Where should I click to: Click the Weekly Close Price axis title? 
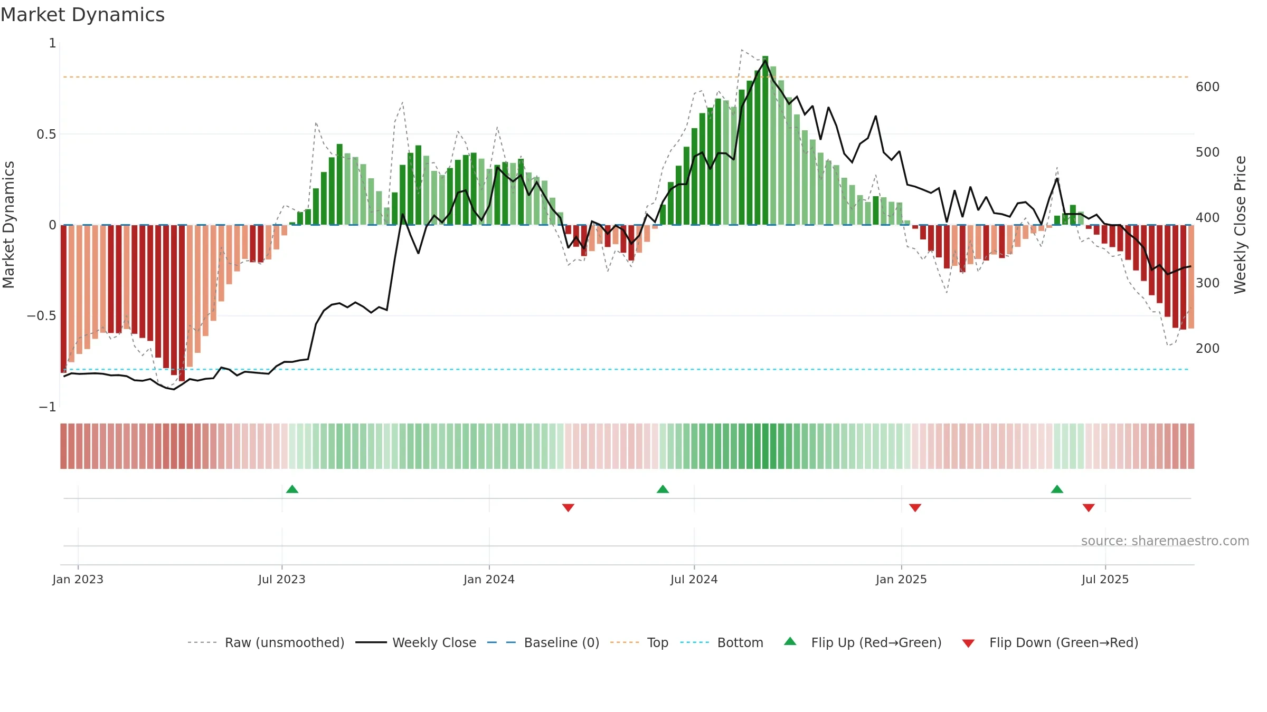(x=1240, y=225)
